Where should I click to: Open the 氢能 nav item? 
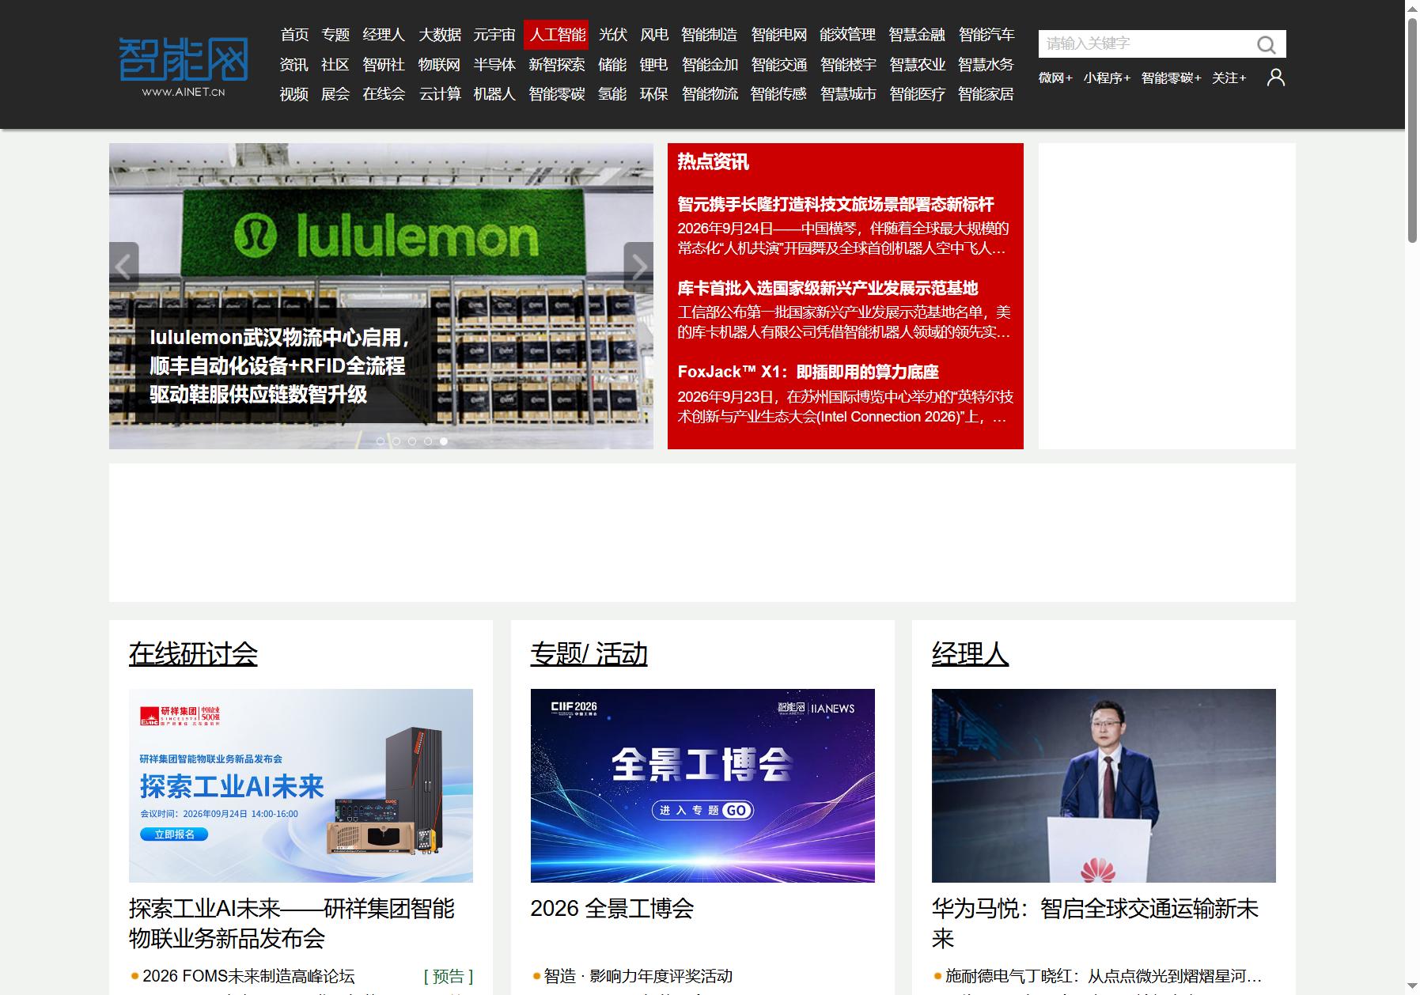point(612,94)
